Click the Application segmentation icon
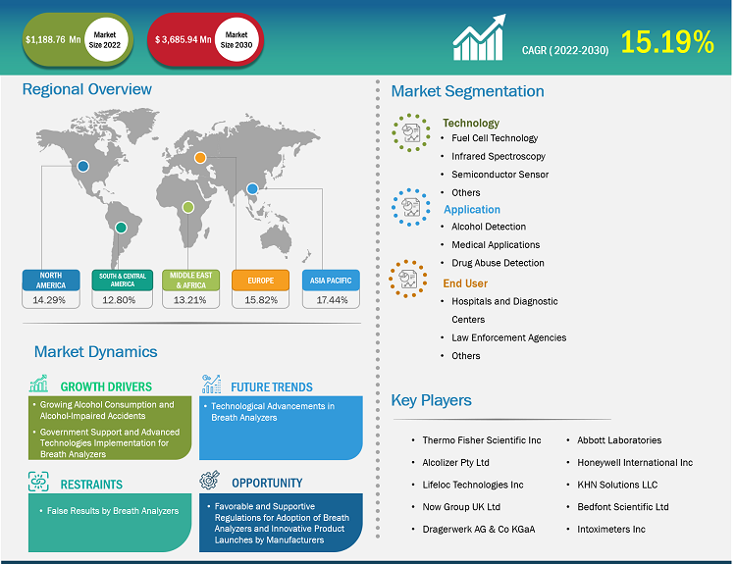The image size is (736, 564). click(x=410, y=207)
